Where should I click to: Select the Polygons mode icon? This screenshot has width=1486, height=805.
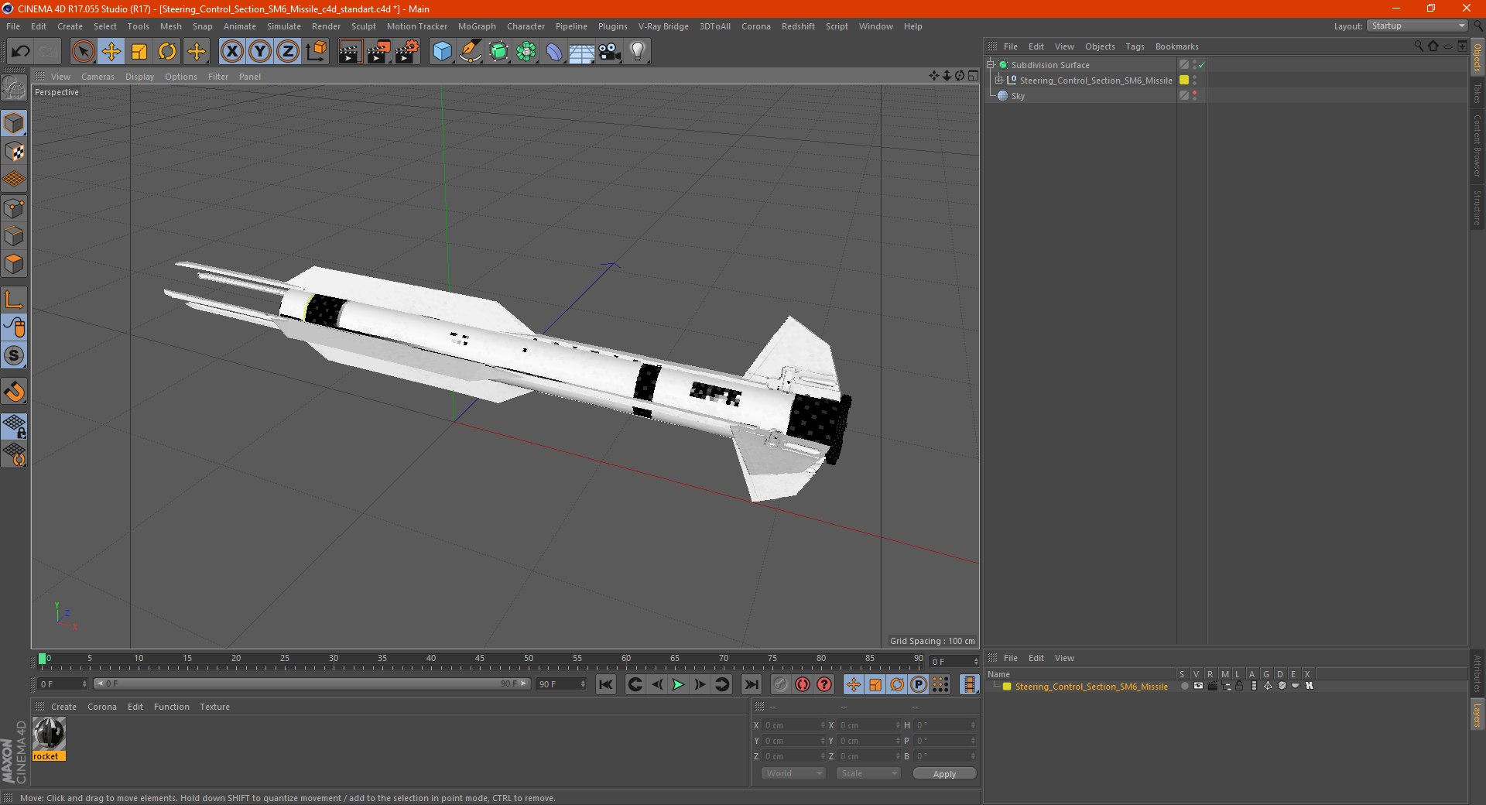[x=14, y=264]
